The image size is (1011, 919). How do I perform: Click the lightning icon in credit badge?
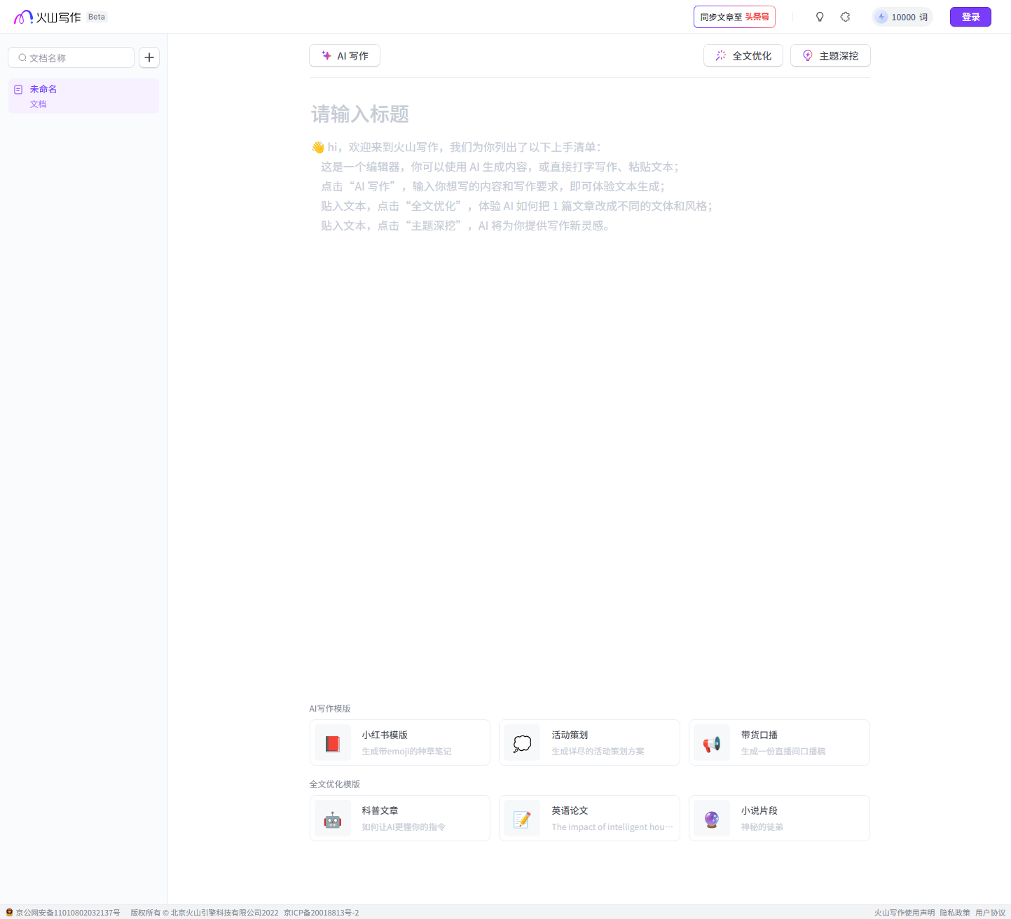pyautogui.click(x=881, y=17)
